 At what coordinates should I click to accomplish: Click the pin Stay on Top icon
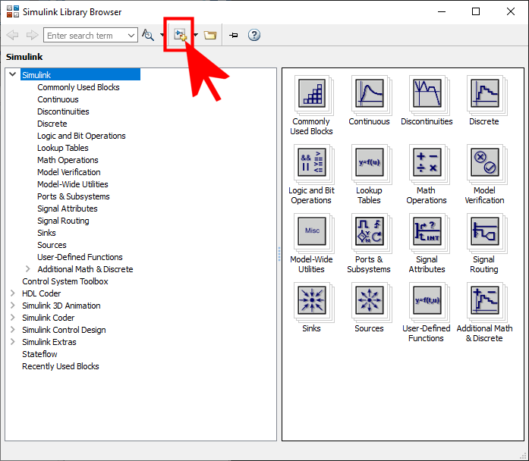(234, 35)
